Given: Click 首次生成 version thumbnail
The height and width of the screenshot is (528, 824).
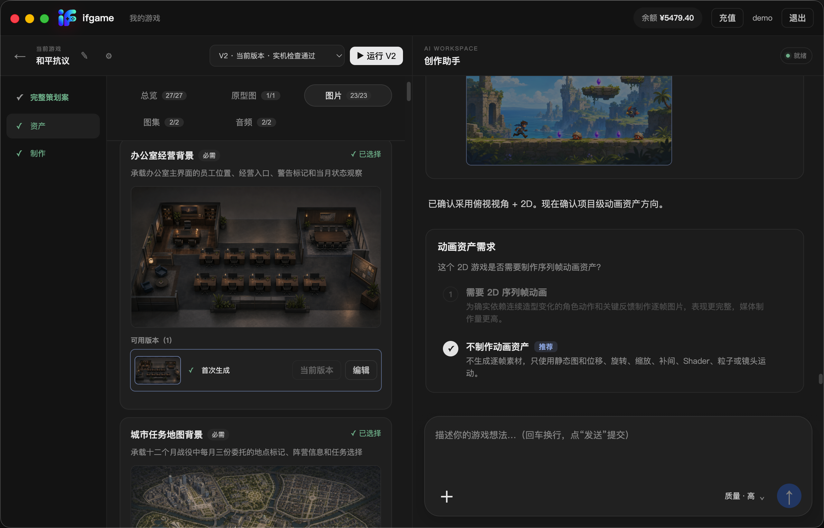Looking at the screenshot, I should [158, 370].
